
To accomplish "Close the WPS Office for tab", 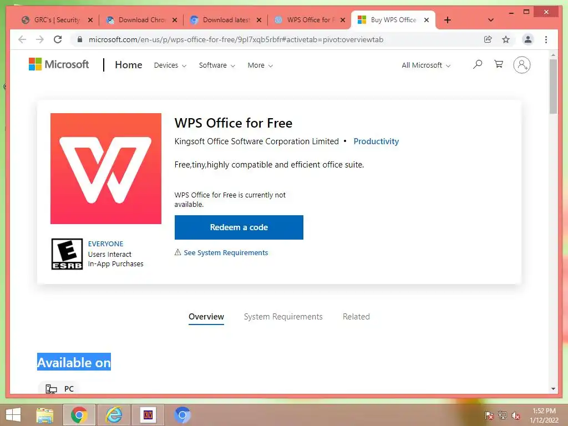I will point(343,20).
